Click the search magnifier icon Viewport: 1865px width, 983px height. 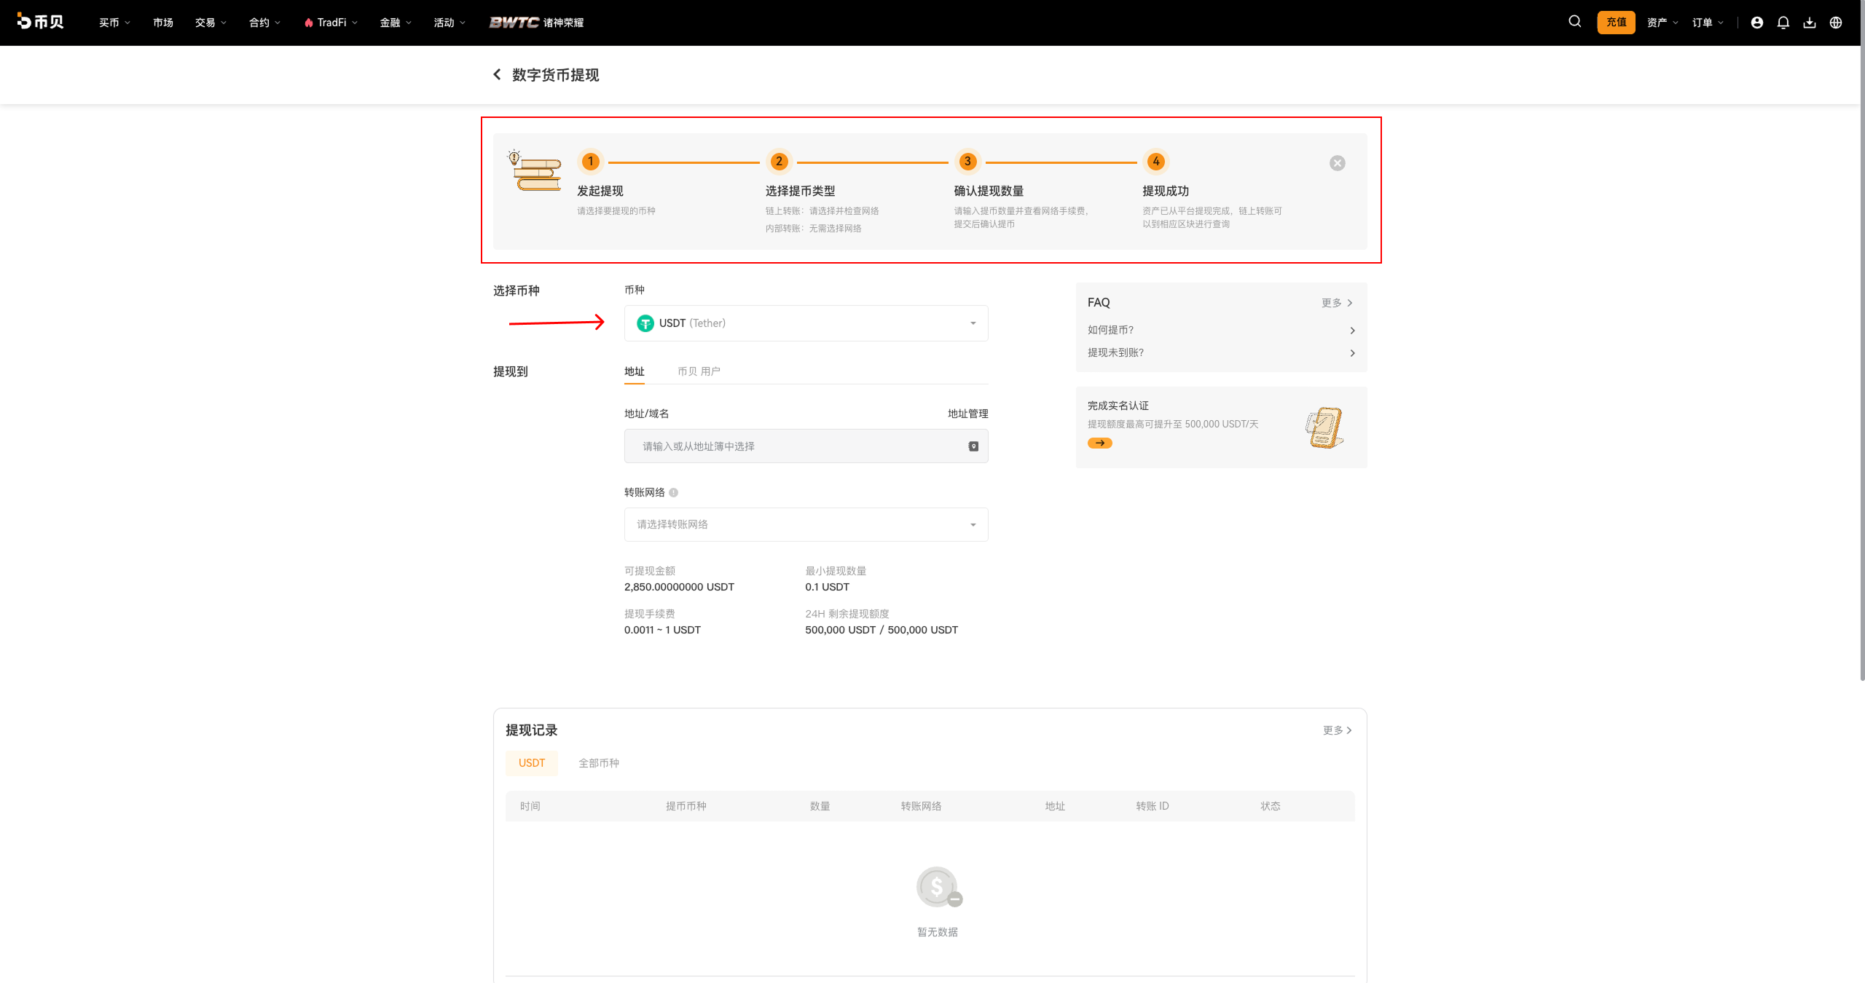click(1574, 22)
